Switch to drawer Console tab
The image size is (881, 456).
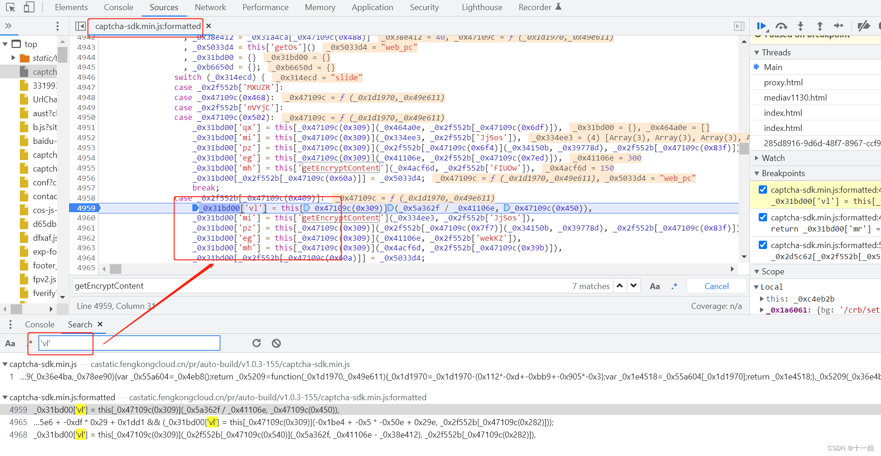(40, 325)
